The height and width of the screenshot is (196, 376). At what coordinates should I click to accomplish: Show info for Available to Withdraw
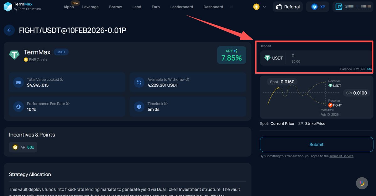pos(187,80)
